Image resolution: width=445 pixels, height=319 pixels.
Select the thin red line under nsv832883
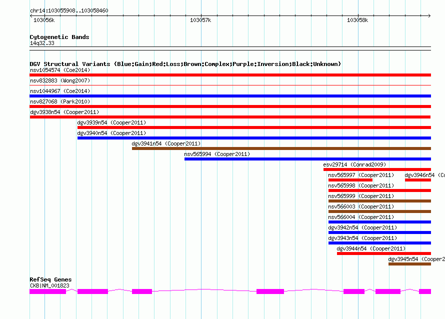click(x=230, y=85)
